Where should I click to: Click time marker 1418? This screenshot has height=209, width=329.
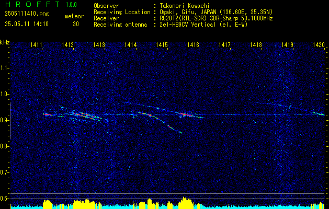point(256,44)
